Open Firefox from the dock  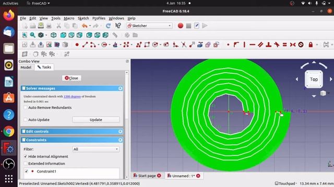coord(9,15)
